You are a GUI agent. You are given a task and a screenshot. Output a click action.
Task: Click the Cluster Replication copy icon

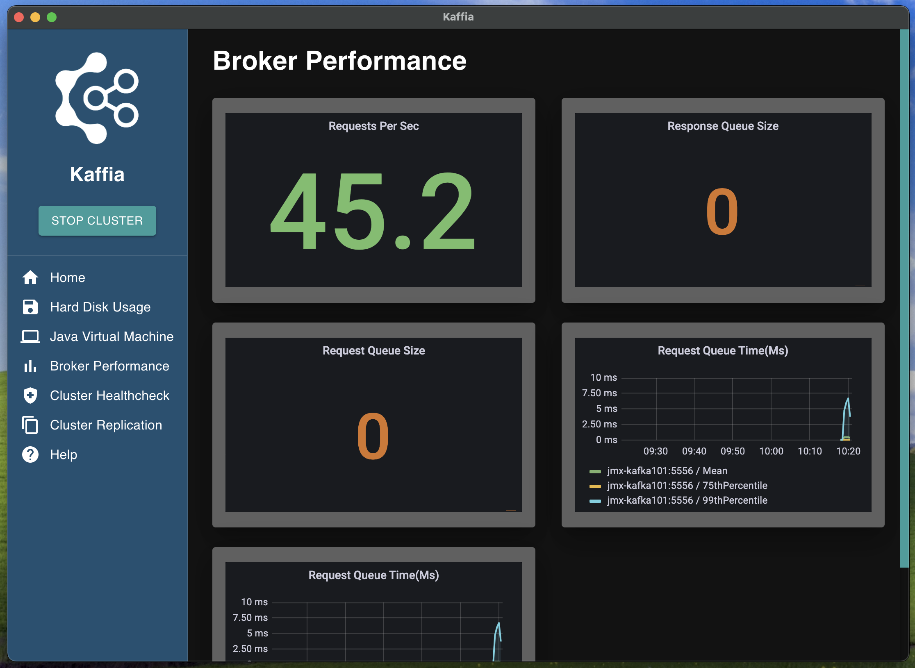click(30, 425)
